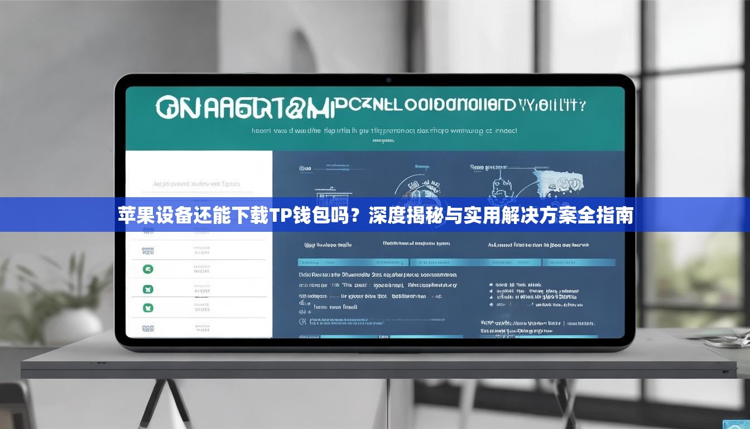Image resolution: width=750 pixels, height=429 pixels.
Task: Click the heading link at the top of the sidebar
Action: 197,184
